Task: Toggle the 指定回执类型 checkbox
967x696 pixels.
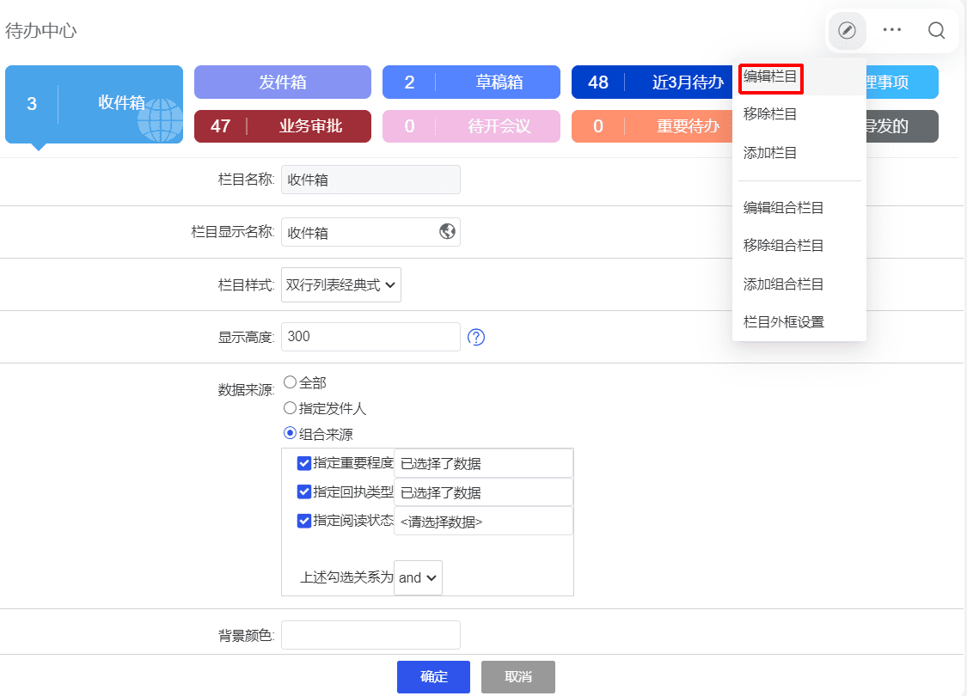Action: point(304,491)
